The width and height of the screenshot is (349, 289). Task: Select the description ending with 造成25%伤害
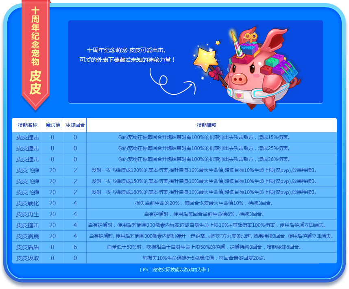(204, 148)
